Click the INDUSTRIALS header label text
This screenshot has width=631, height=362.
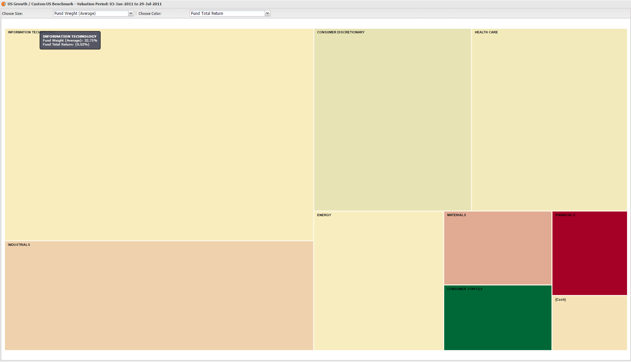pyautogui.click(x=19, y=245)
